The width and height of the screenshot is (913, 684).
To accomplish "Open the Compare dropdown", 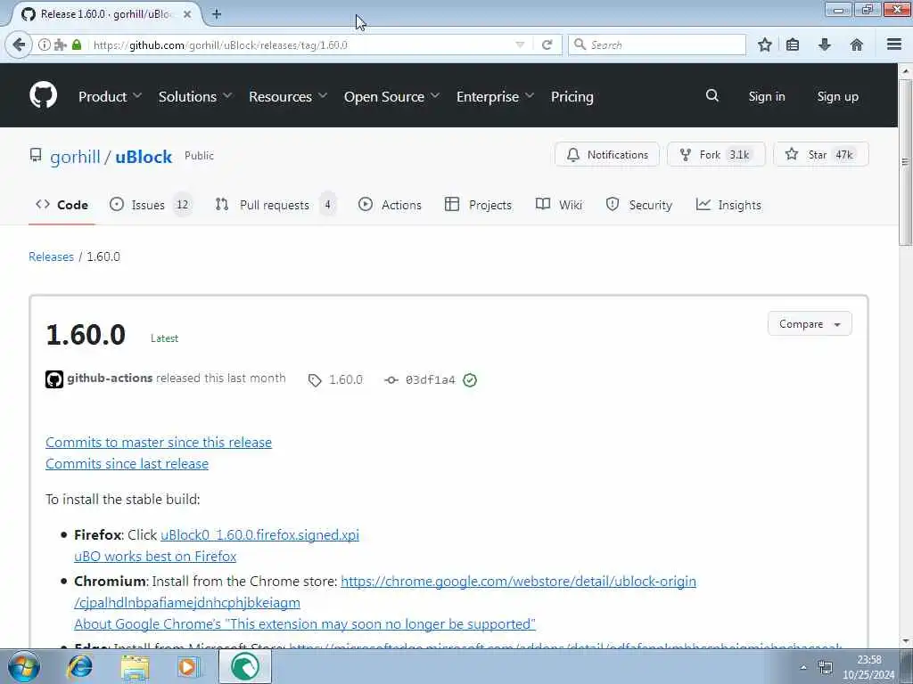I will (810, 324).
